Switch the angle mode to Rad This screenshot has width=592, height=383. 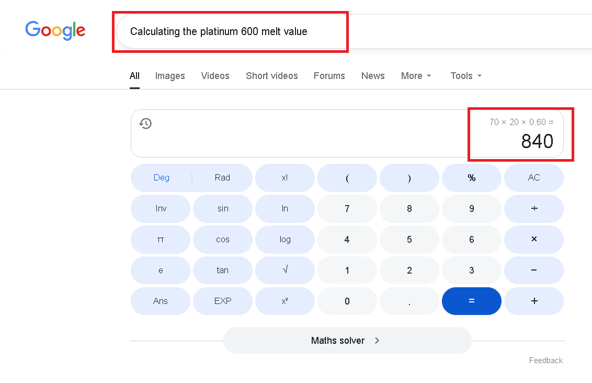pos(222,178)
